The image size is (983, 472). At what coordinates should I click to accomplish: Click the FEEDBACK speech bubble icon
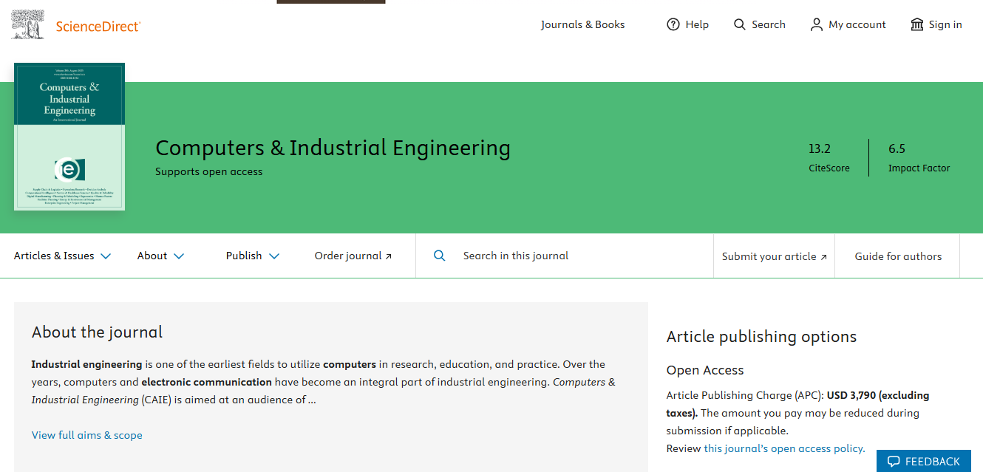point(894,462)
